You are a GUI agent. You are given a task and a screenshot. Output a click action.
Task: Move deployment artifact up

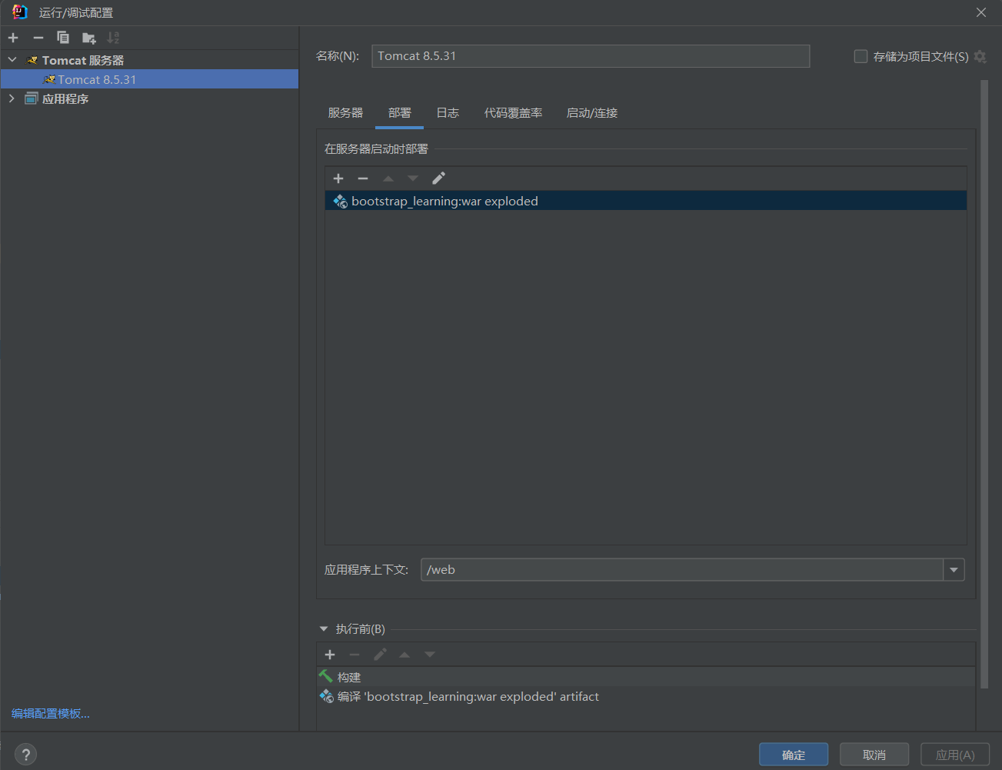[388, 178]
